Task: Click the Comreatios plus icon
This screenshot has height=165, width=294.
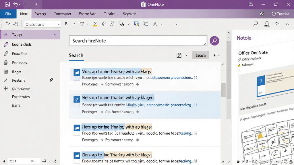Action: click(x=6, y=89)
